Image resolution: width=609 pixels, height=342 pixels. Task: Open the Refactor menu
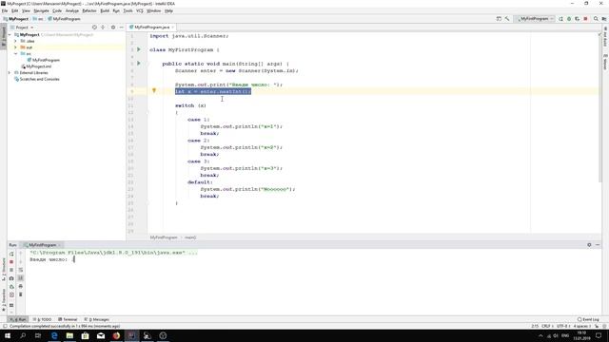89,10
